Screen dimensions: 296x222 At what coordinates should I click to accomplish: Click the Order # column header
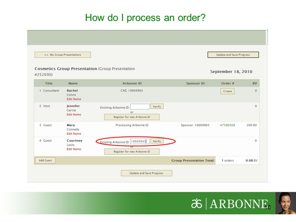click(228, 83)
